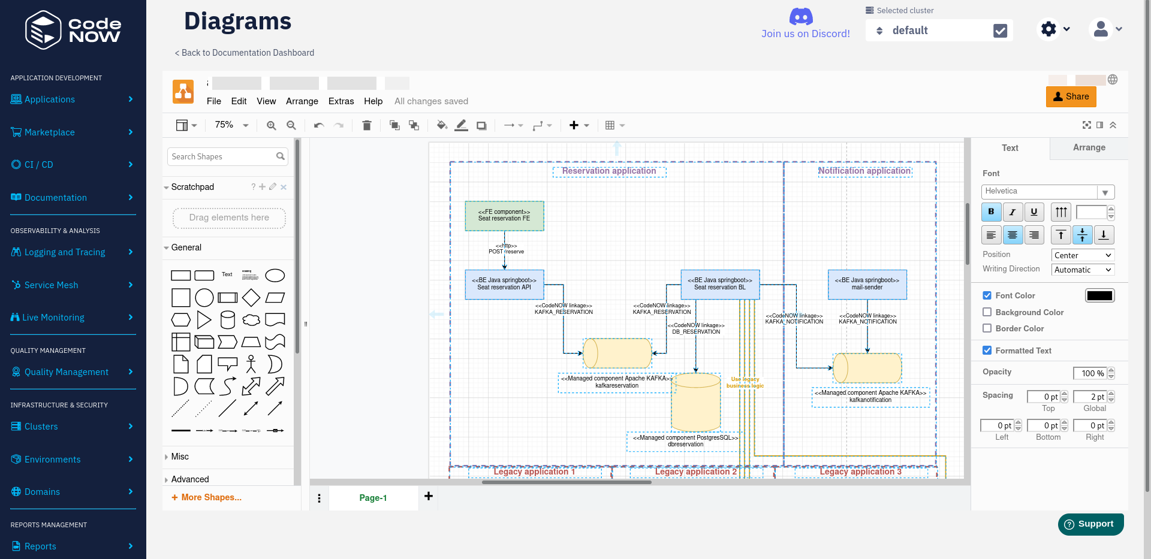Screen dimensions: 1151x559
Task: Collapse toolbar with double-chevron icon
Action: [x=1113, y=125]
